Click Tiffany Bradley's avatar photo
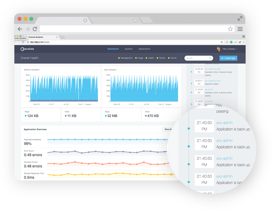273x211 pixels. click(x=219, y=49)
